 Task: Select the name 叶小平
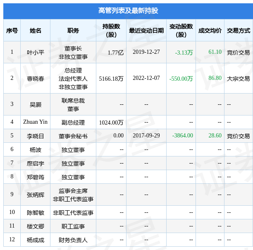pos(35,53)
